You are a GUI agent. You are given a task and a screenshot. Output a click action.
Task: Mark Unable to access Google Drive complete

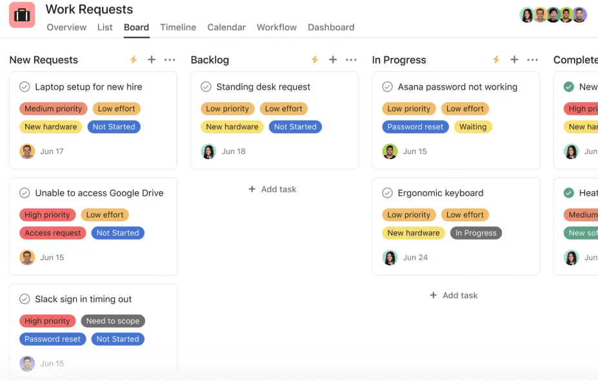pos(25,193)
